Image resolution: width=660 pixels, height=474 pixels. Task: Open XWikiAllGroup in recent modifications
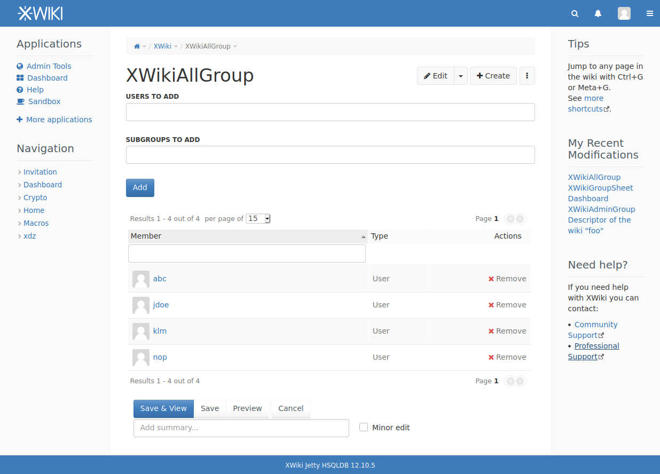(x=594, y=177)
